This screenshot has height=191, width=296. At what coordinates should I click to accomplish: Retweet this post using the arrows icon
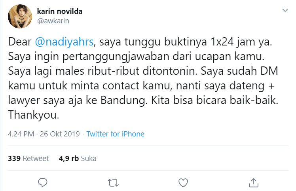[x=113, y=183]
